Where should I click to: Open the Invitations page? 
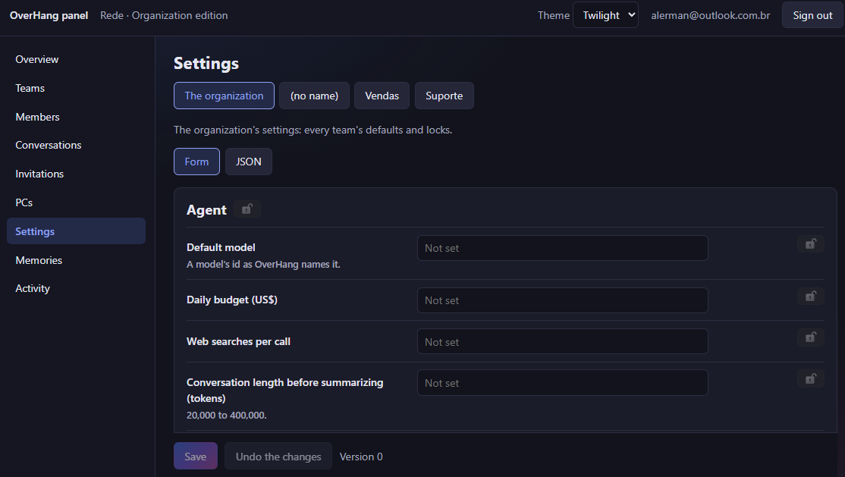pyautogui.click(x=76, y=174)
